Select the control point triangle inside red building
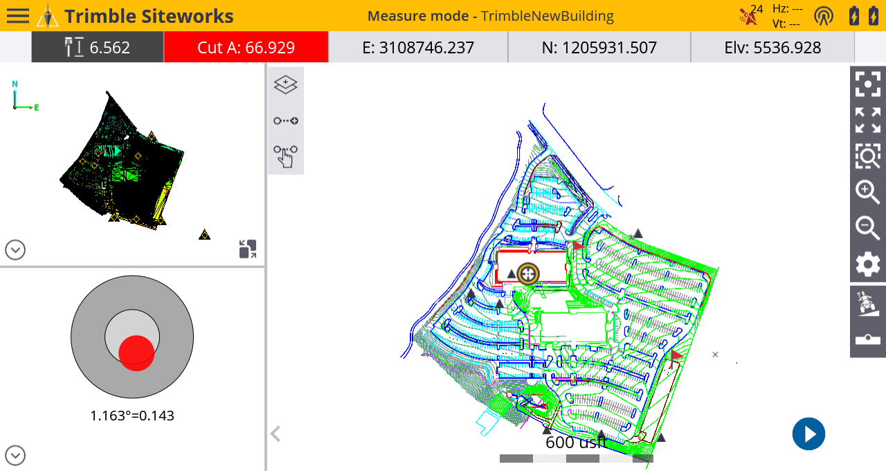Image resolution: width=886 pixels, height=471 pixels. coord(512,274)
